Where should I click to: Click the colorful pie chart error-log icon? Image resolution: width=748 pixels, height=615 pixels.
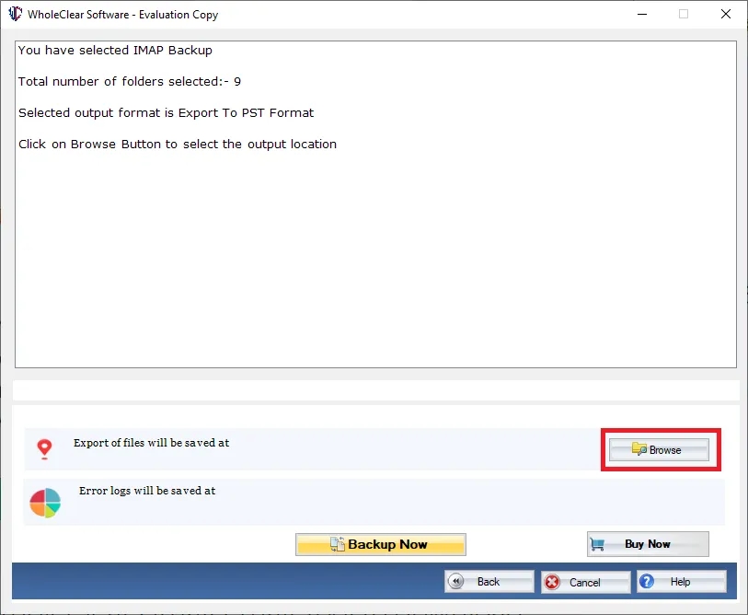pyautogui.click(x=45, y=503)
